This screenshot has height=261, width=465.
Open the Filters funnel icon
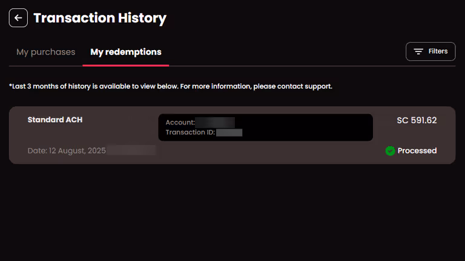418,51
